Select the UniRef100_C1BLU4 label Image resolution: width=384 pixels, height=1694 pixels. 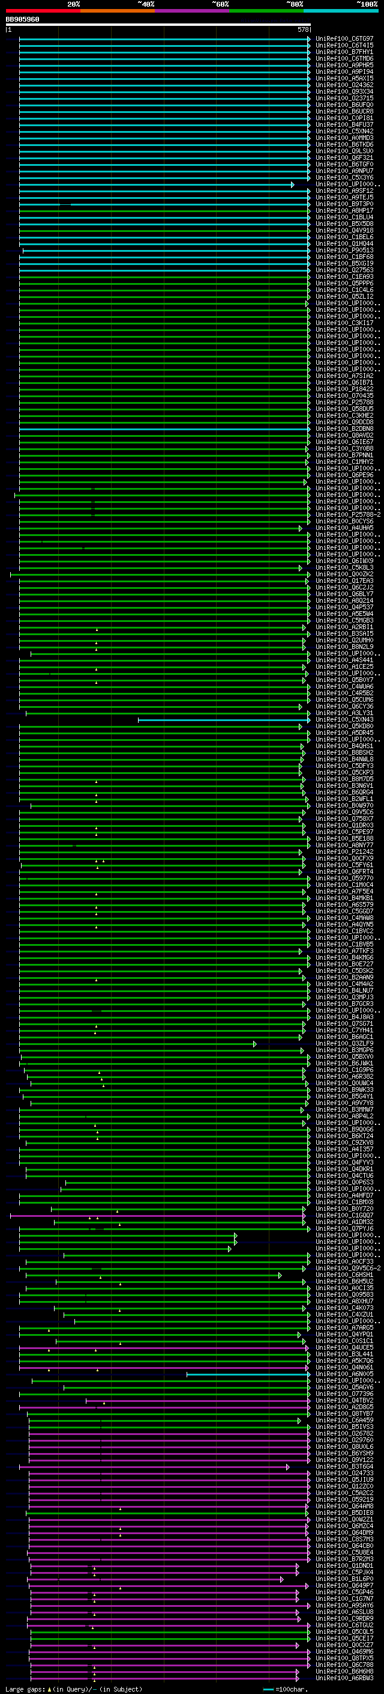pyautogui.click(x=344, y=217)
